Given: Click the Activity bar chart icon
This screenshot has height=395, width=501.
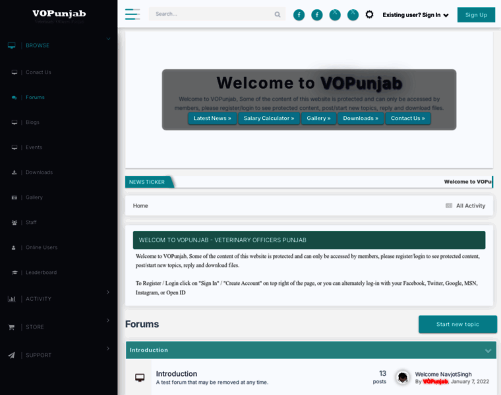Looking at the screenshot, I should 11,299.
